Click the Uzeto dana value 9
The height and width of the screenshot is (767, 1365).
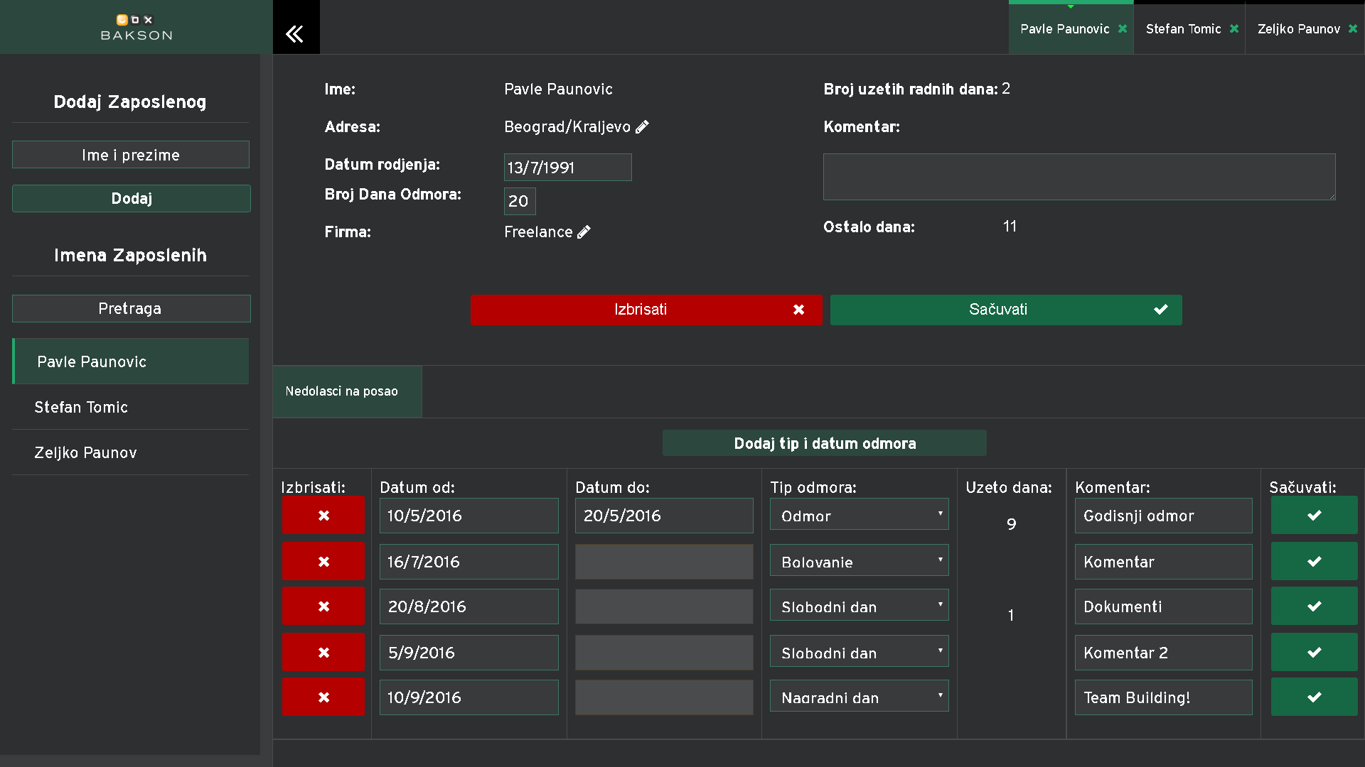coord(1011,525)
